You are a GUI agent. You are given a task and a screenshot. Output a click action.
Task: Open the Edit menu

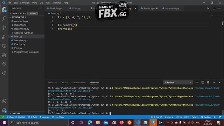[15, 3]
